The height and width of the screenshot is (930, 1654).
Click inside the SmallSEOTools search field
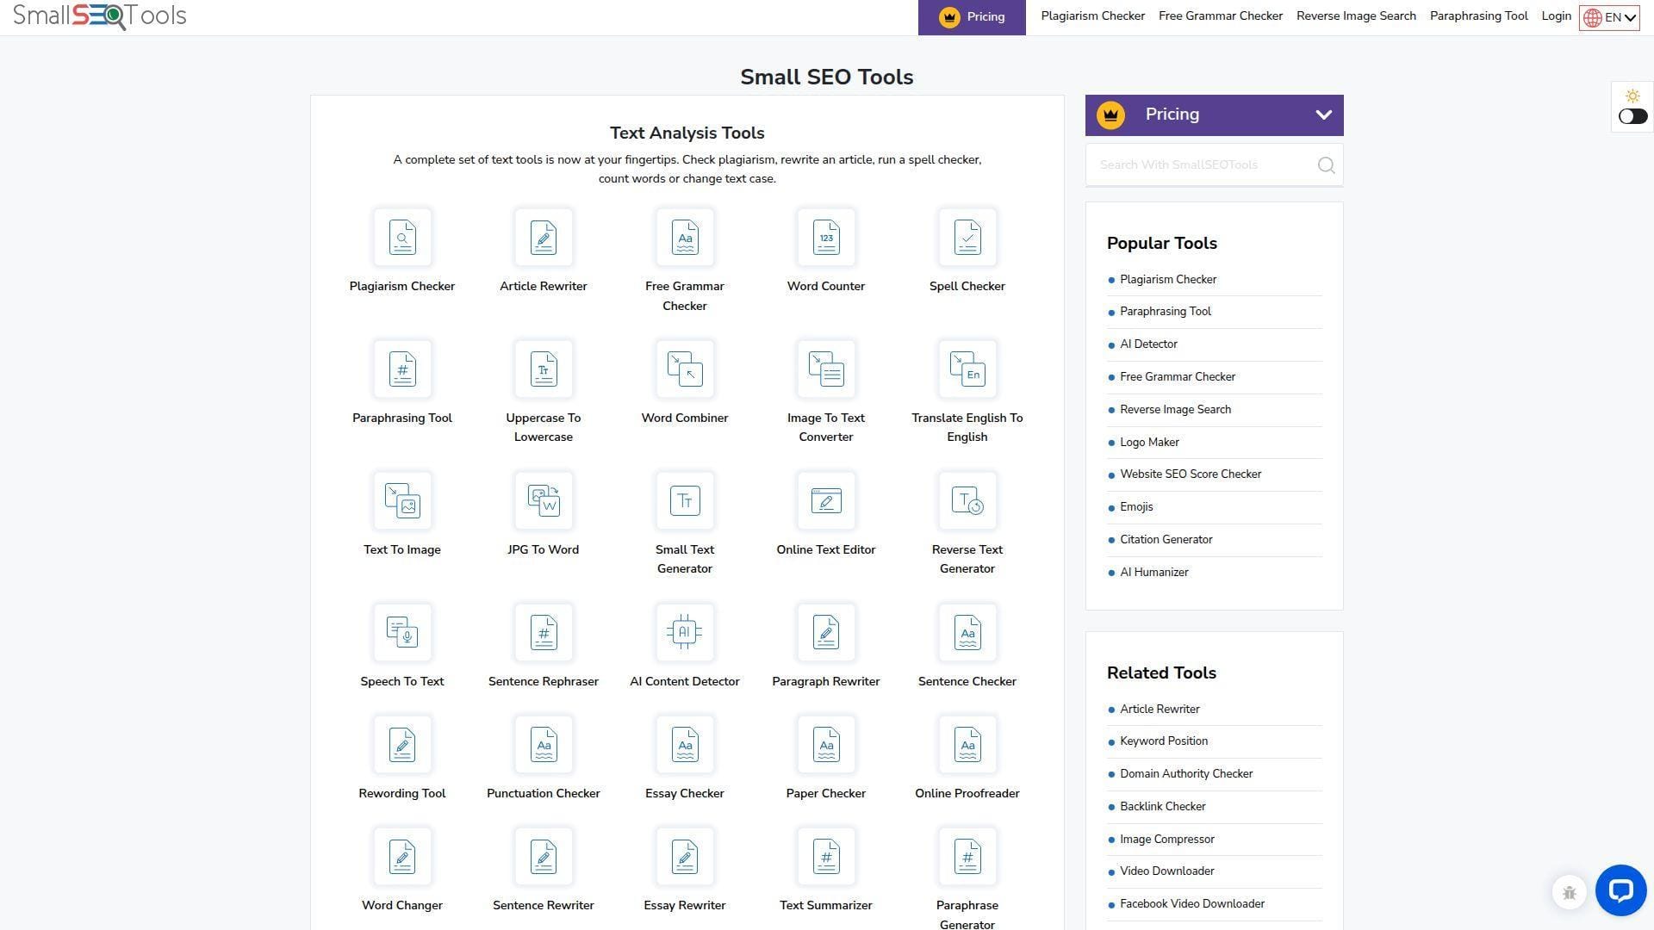1202,164
